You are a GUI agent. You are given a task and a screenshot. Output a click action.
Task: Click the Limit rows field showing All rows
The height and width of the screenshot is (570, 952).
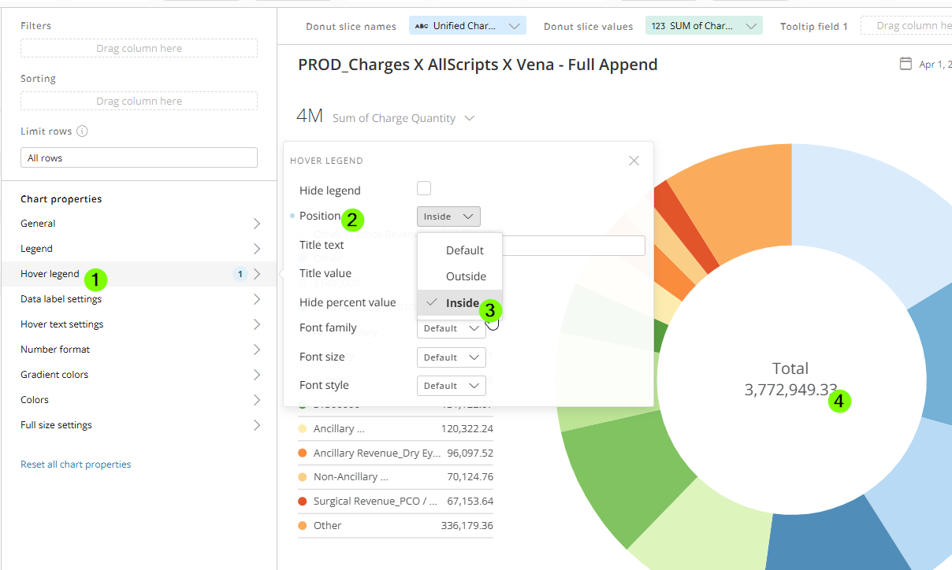139,157
